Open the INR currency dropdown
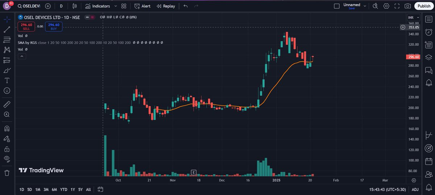The image size is (435, 195). (x=413, y=18)
